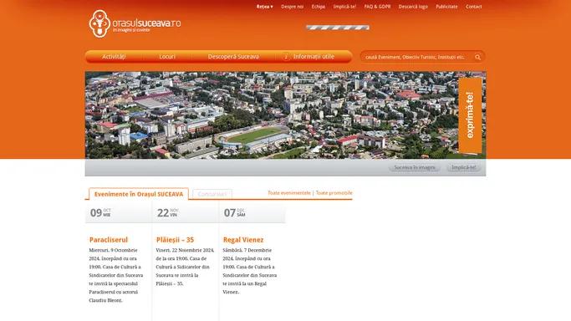Click the Descarcă logo link
The height and width of the screenshot is (321, 571).
pos(413,7)
